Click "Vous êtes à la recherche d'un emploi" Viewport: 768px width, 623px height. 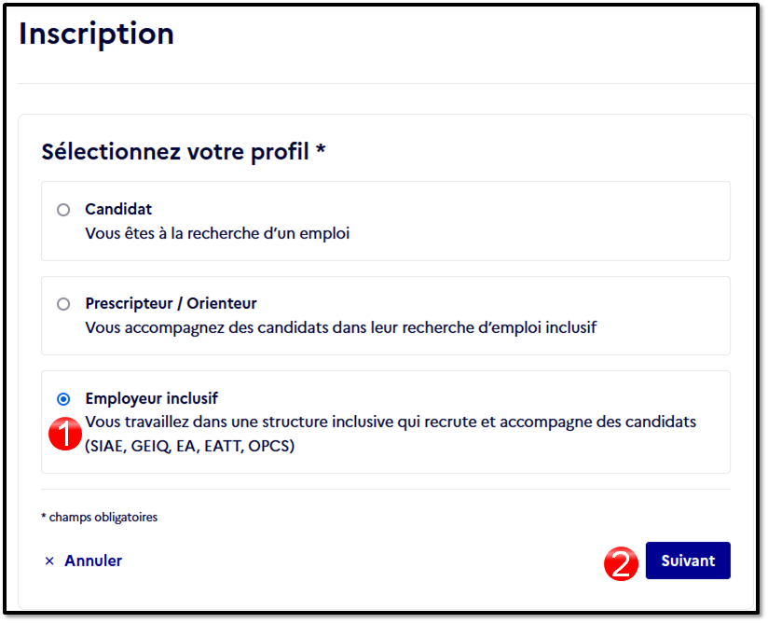click(217, 233)
